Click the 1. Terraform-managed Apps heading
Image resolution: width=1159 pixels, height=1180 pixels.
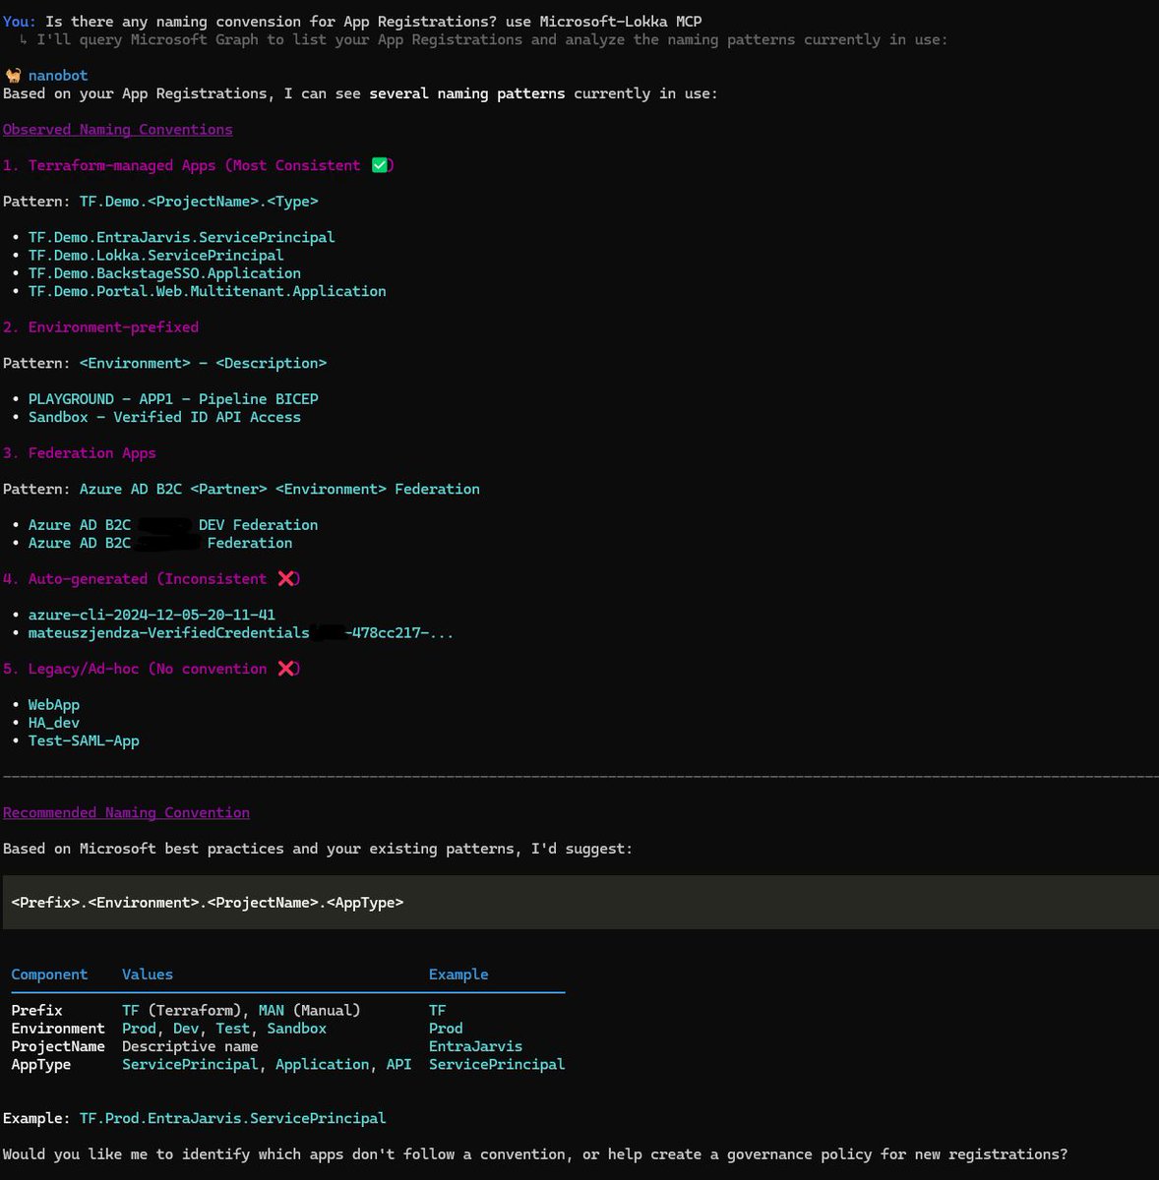tap(199, 165)
